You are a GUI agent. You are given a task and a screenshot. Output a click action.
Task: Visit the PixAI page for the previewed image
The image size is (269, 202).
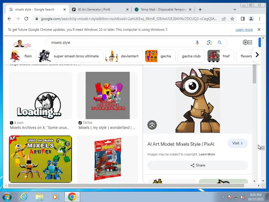pos(237,143)
